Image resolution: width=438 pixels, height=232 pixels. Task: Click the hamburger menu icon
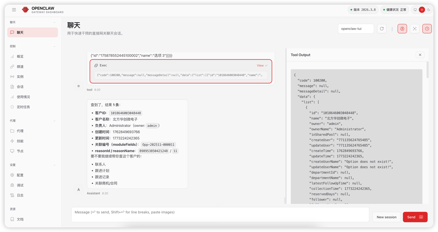coord(14,10)
